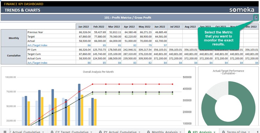The width and height of the screenshot is (260, 133).
Task: Select the KPI Analysis sheet tab
Action: (x=202, y=132)
